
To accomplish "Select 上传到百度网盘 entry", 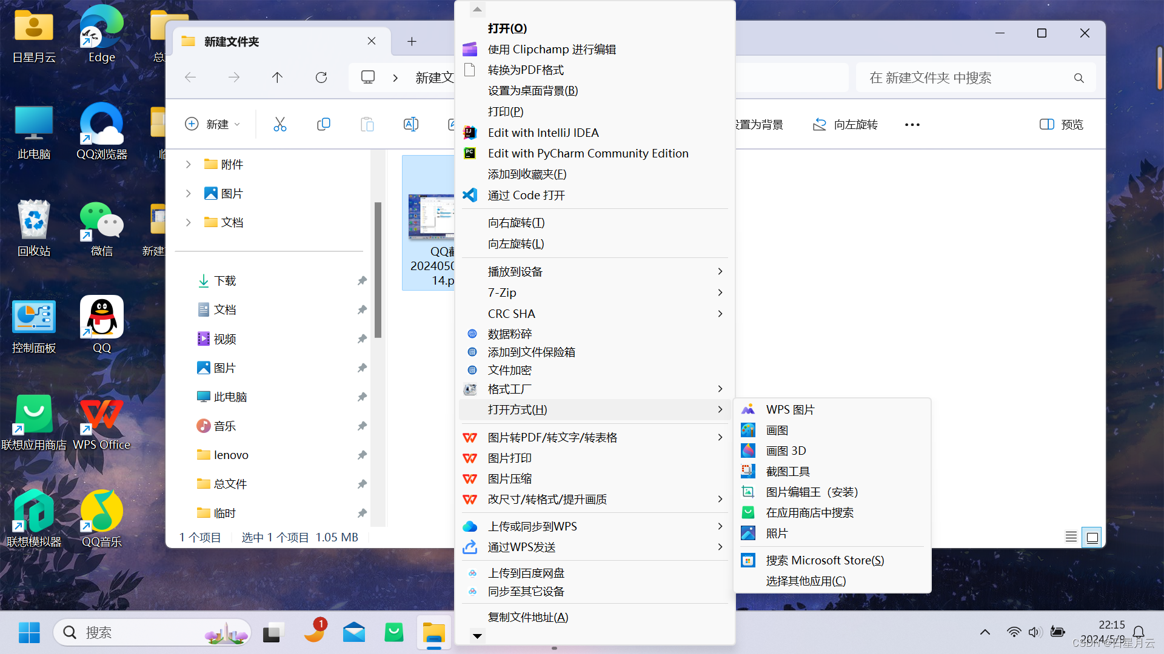I will coord(595,573).
